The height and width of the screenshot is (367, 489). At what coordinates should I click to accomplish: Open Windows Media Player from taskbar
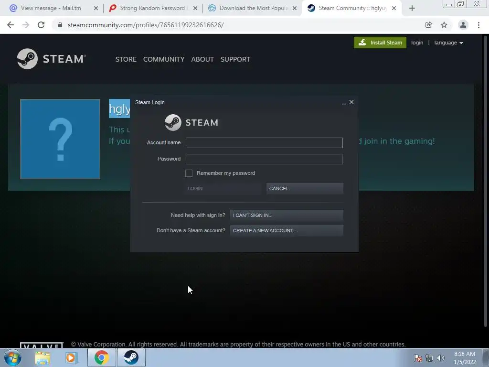click(71, 358)
